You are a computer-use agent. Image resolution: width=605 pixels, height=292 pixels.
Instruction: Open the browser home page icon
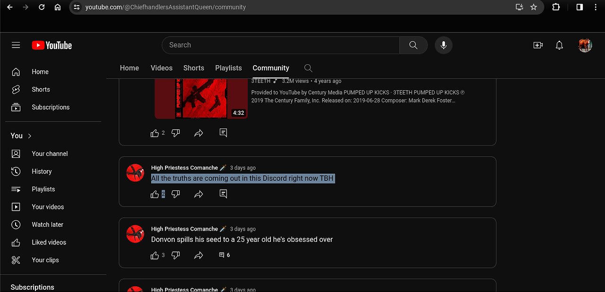[58, 7]
